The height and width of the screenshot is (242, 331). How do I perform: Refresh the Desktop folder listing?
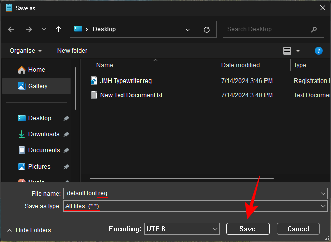coord(206,29)
